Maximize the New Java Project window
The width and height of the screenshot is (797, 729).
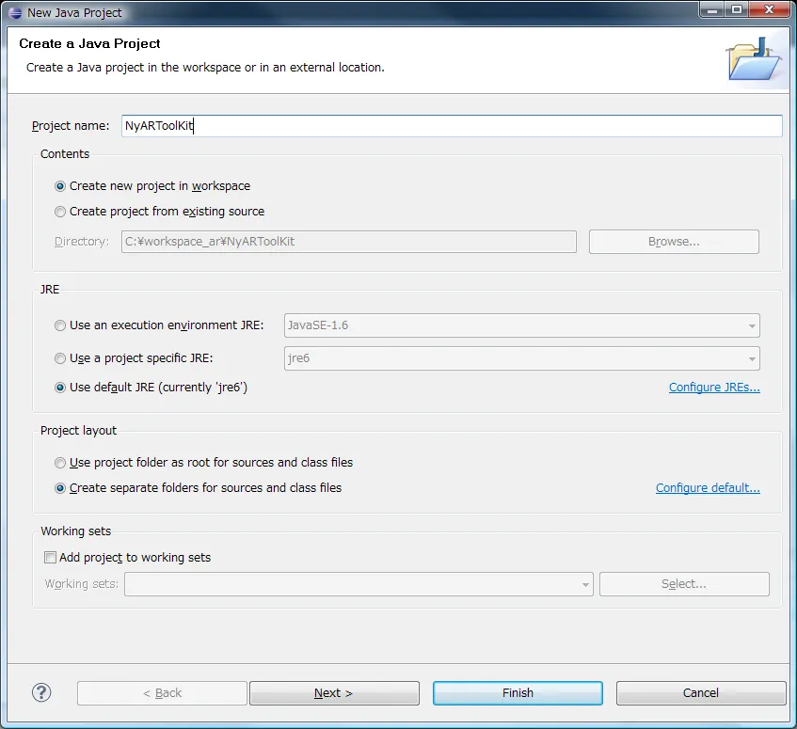[x=737, y=9]
